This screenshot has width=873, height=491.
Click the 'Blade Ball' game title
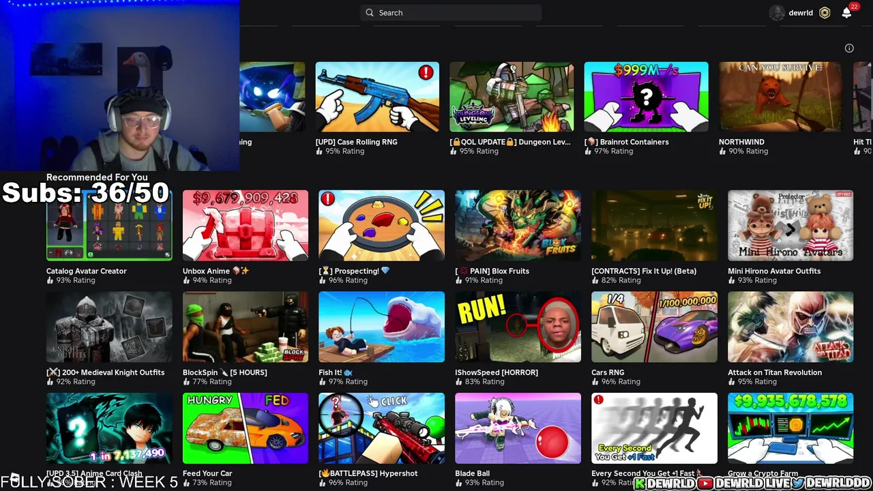coord(472,473)
